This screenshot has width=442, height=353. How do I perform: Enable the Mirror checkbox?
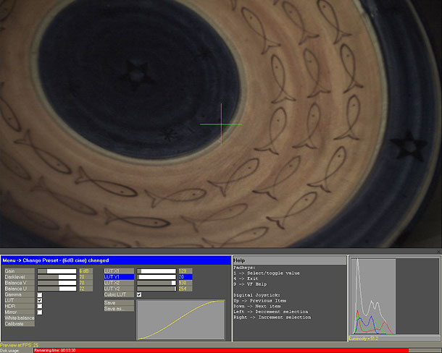[x=39, y=312]
